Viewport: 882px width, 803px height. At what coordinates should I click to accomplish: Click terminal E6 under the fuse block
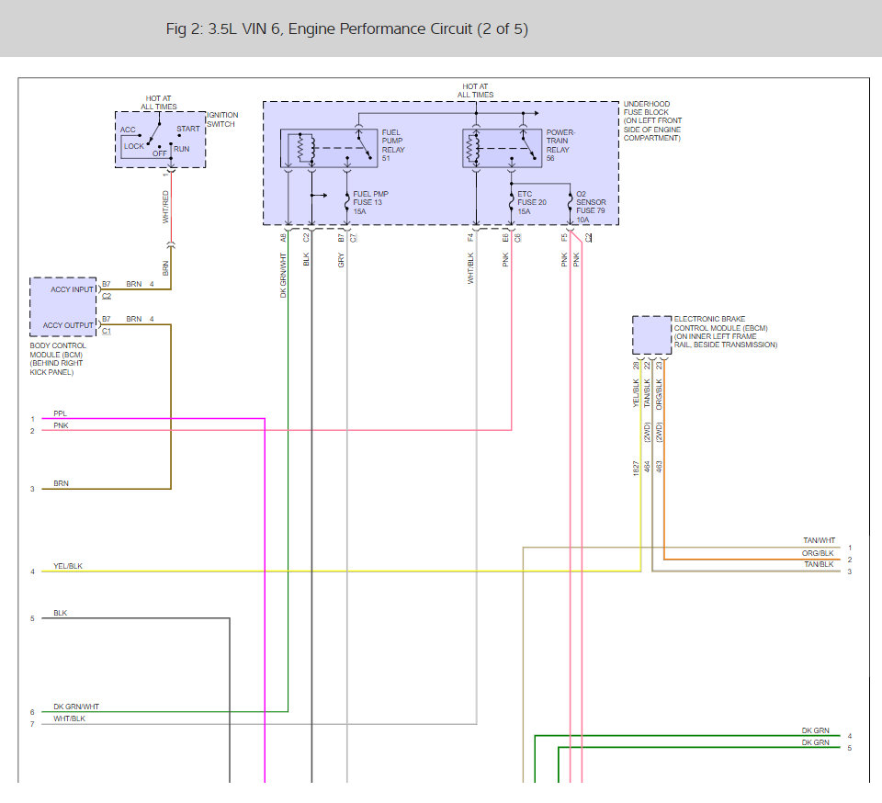coord(505,238)
